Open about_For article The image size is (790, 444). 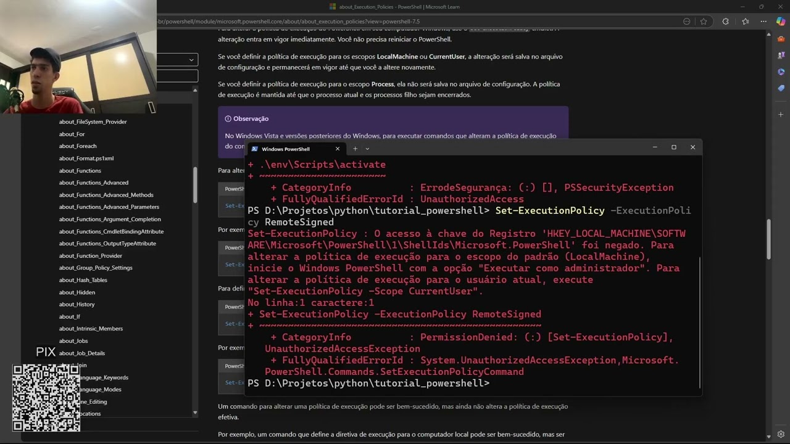(x=72, y=134)
